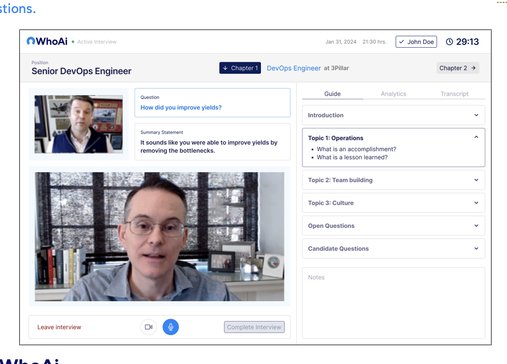
Task: Switch to the Analytics tab
Action: tap(393, 94)
